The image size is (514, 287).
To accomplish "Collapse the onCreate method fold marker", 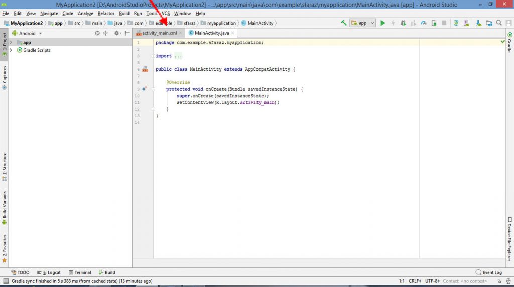I will pyautogui.click(x=153, y=89).
